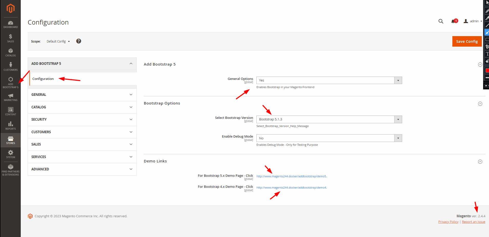Click the Magento footer logo
This screenshot has height=237, width=489.
(x=30, y=216)
